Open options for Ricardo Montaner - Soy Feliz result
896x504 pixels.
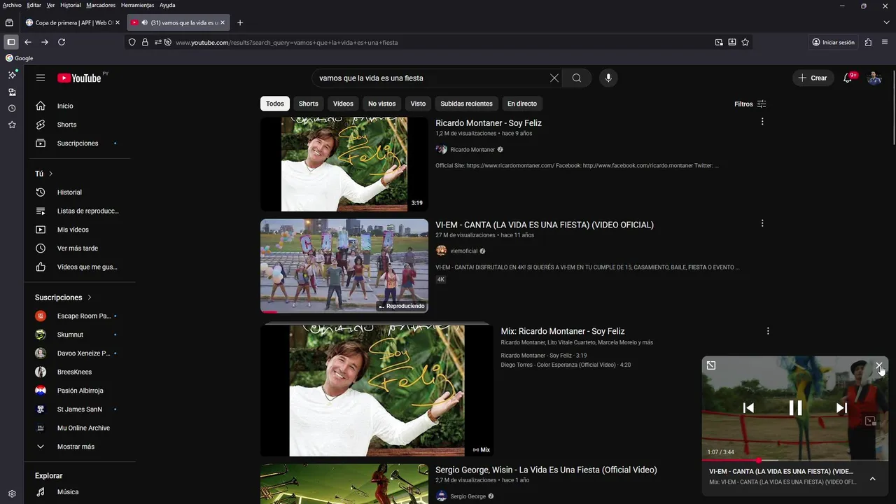762,122
